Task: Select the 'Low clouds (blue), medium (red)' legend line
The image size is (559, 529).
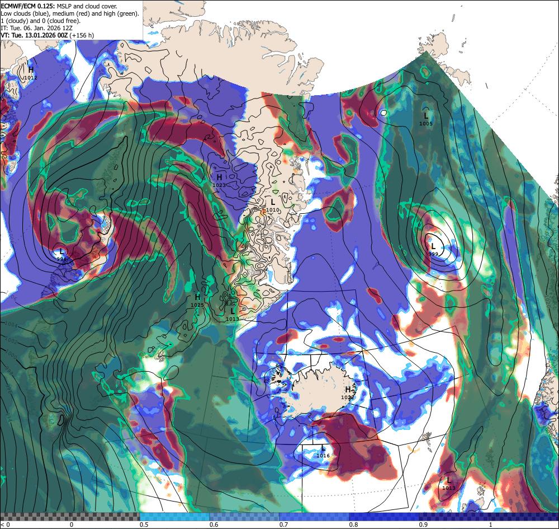Action: click(x=70, y=13)
